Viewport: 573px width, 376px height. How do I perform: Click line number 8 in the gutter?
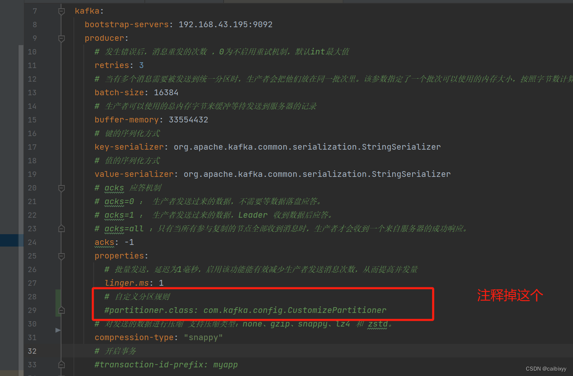click(x=35, y=25)
